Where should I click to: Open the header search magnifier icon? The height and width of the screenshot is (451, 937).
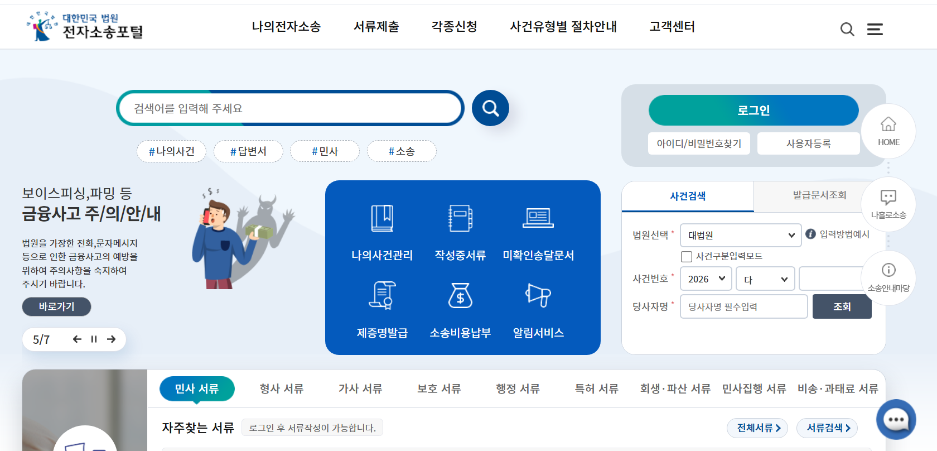(847, 29)
